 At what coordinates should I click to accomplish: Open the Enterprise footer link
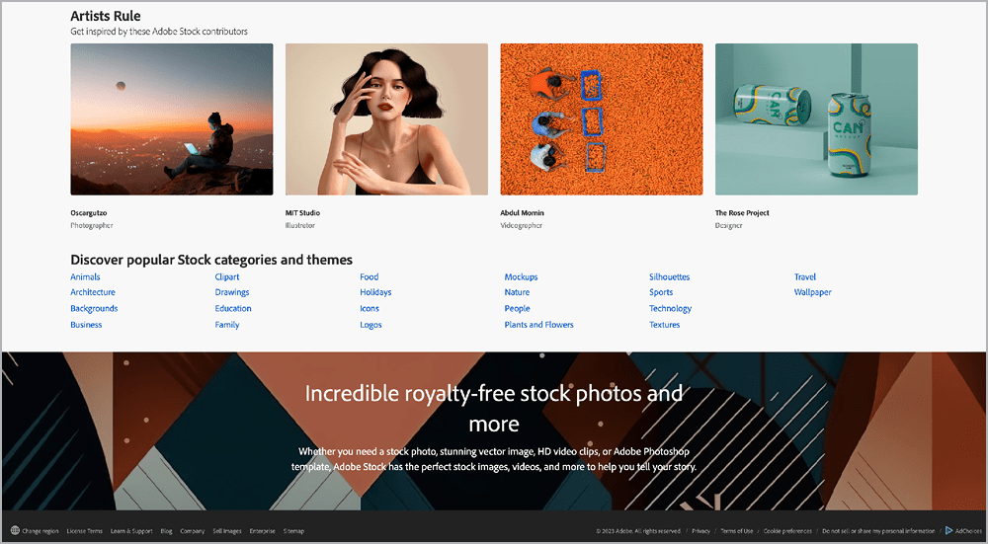tap(262, 531)
